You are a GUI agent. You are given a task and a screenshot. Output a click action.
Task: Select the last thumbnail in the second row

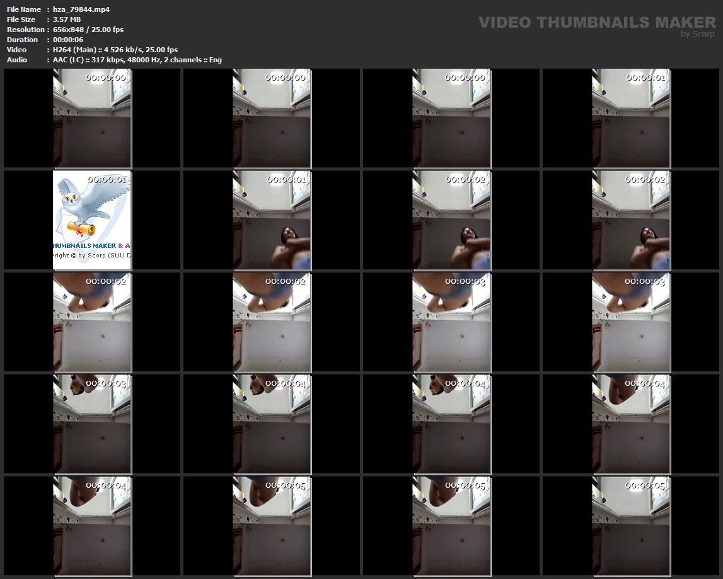[x=631, y=220]
